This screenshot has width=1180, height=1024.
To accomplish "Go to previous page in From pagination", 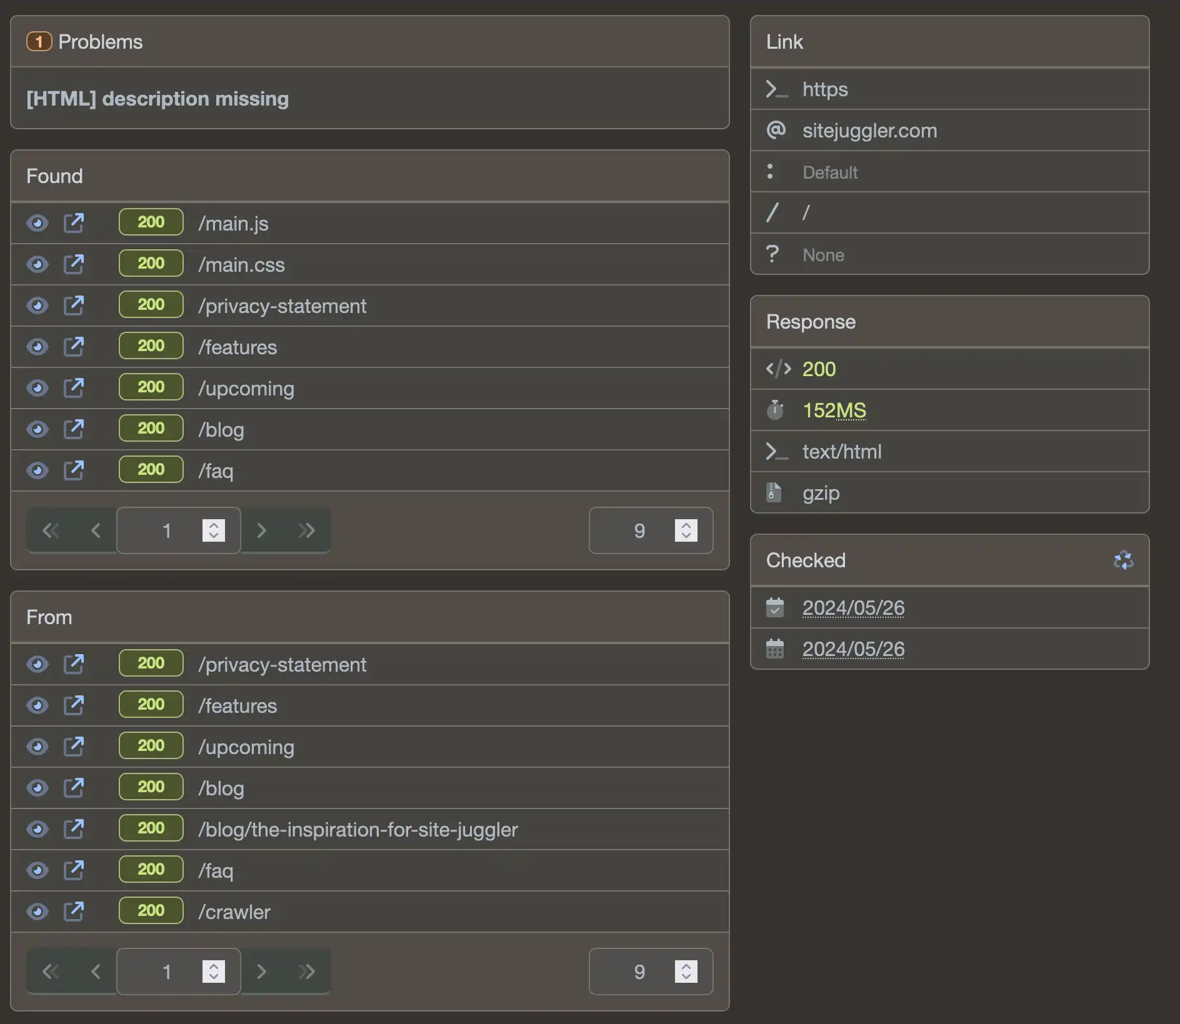I will coord(95,972).
